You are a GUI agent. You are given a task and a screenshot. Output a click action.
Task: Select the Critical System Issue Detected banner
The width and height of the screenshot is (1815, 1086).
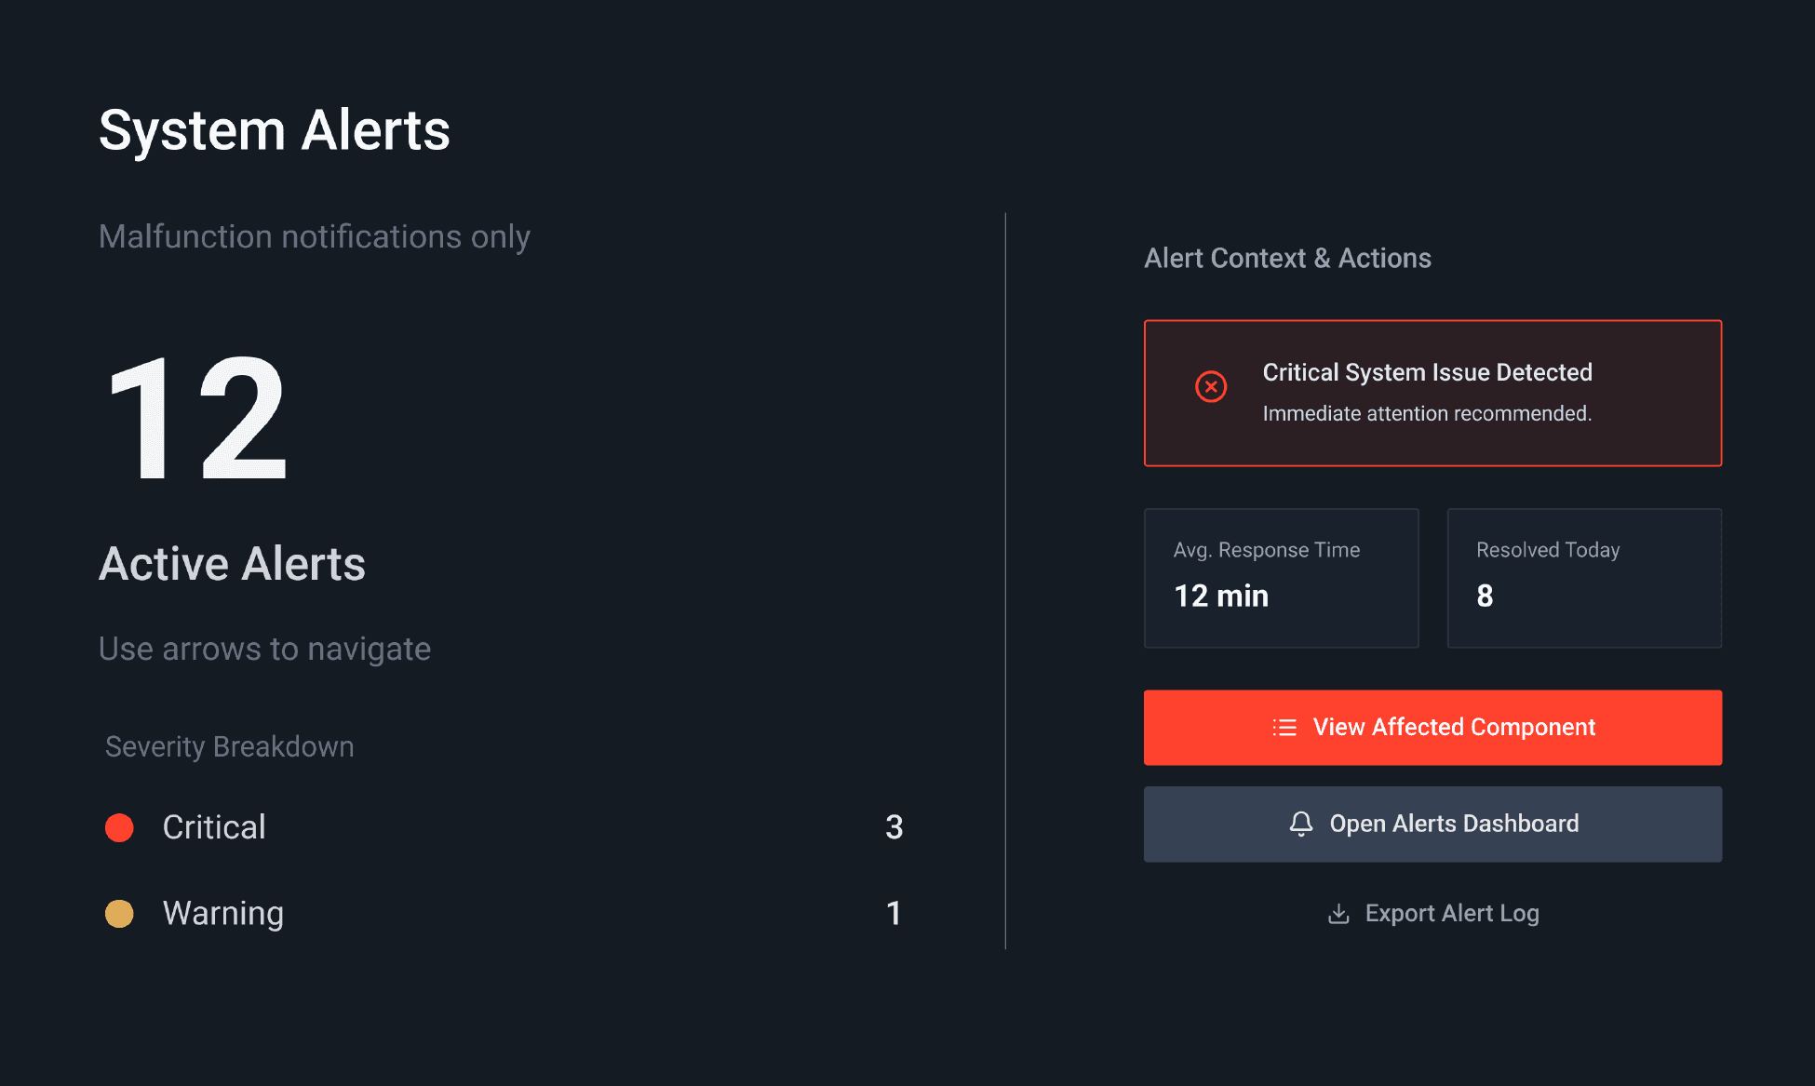pyautogui.click(x=1432, y=393)
